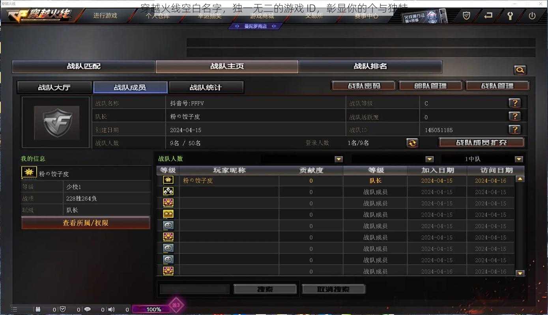Screen dimensions: 548x315
Task: Click the help icon for 战队活跃度
Action: [514, 117]
